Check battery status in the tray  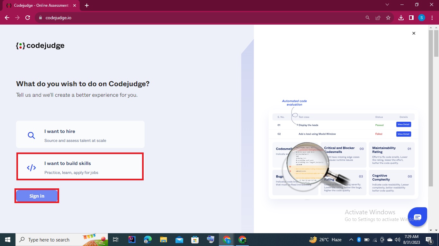tap(367, 240)
